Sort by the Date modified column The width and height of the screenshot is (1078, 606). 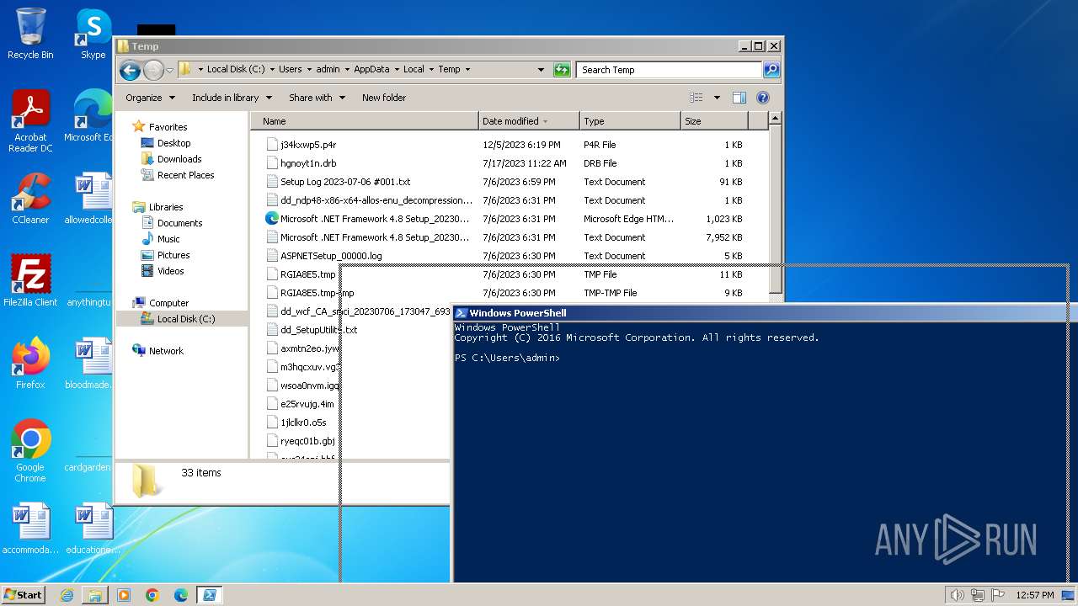(x=529, y=121)
